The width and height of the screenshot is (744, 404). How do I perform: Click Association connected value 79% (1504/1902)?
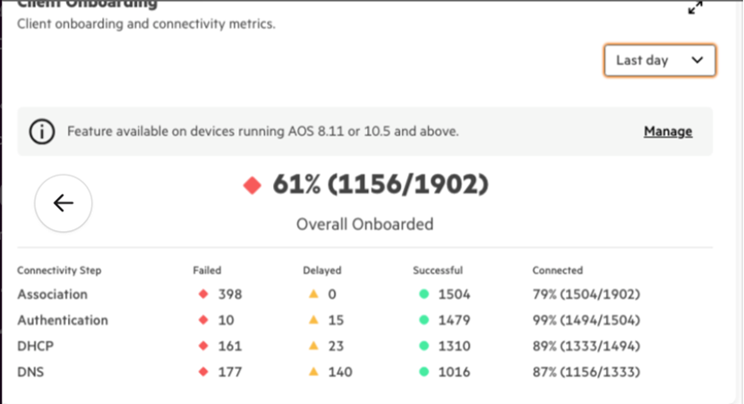pos(586,294)
